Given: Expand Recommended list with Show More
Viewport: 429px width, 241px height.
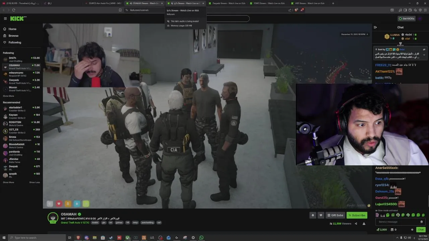Looking at the screenshot, I should point(8,182).
